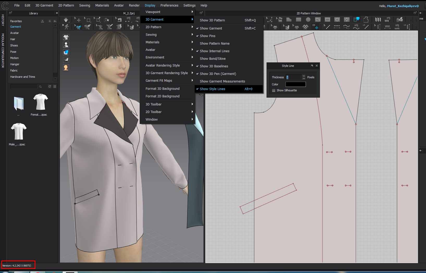Choose the dart diamond tool icon
Screen dimensions: 426x273
pyautogui.click(x=347, y=20)
